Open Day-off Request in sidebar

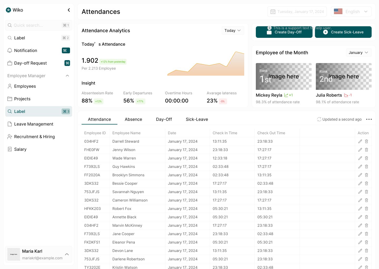(39, 63)
